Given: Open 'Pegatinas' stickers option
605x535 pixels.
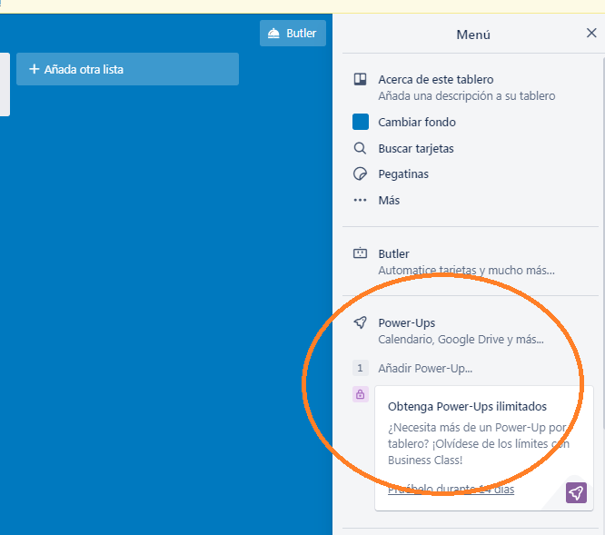Looking at the screenshot, I should pyautogui.click(x=403, y=174).
